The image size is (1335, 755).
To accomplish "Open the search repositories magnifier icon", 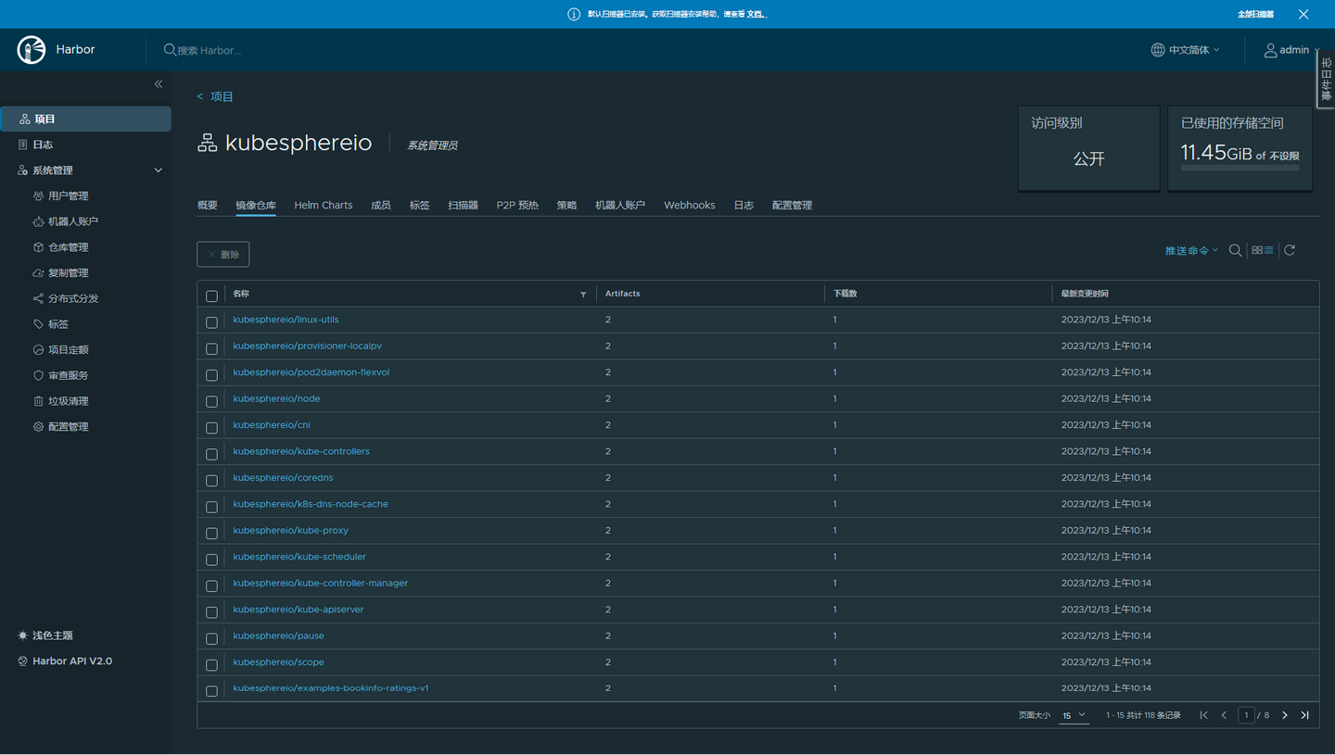I will [1235, 250].
